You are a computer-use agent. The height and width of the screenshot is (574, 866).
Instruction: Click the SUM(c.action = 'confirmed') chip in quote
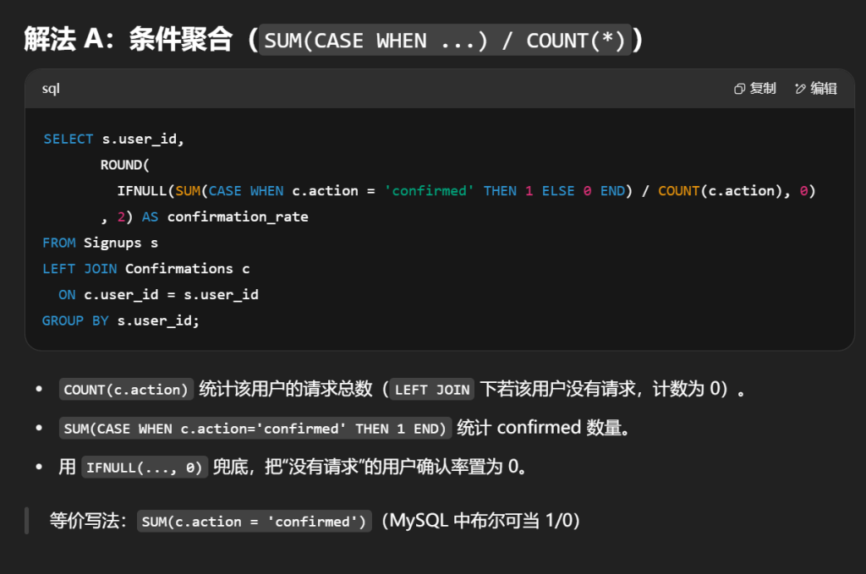254,522
